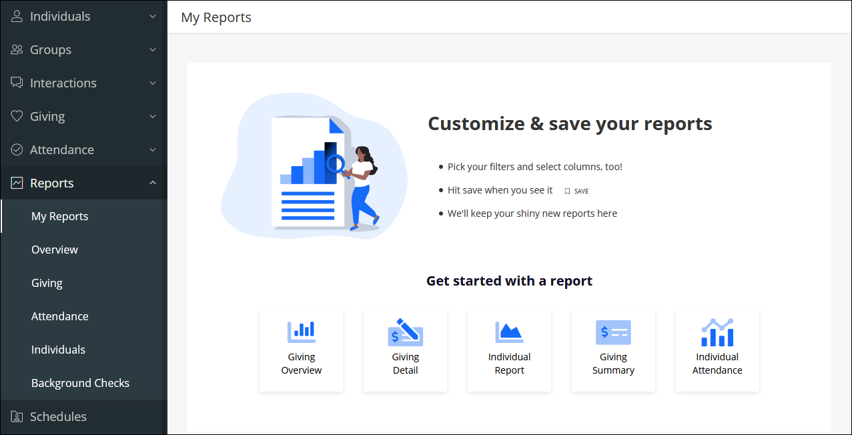This screenshot has height=435, width=852.
Task: Click the Giving Overview bar chart icon
Action: point(302,331)
